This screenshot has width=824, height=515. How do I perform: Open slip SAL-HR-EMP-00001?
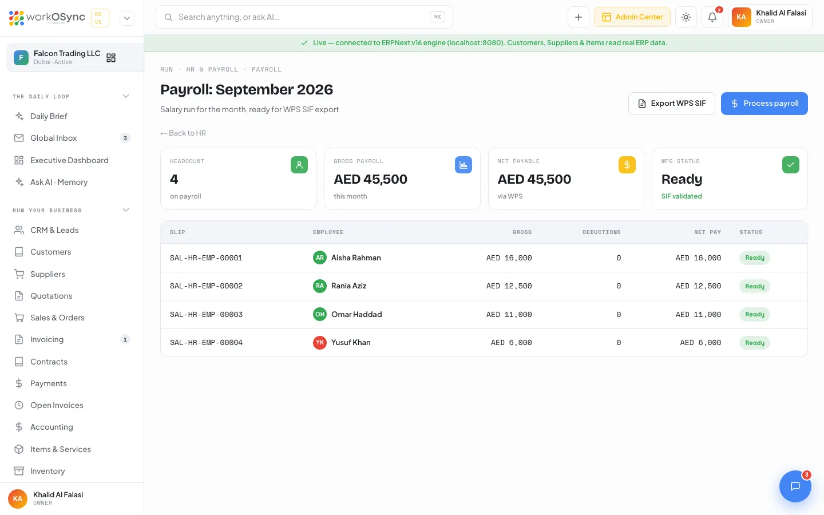pyautogui.click(x=206, y=258)
